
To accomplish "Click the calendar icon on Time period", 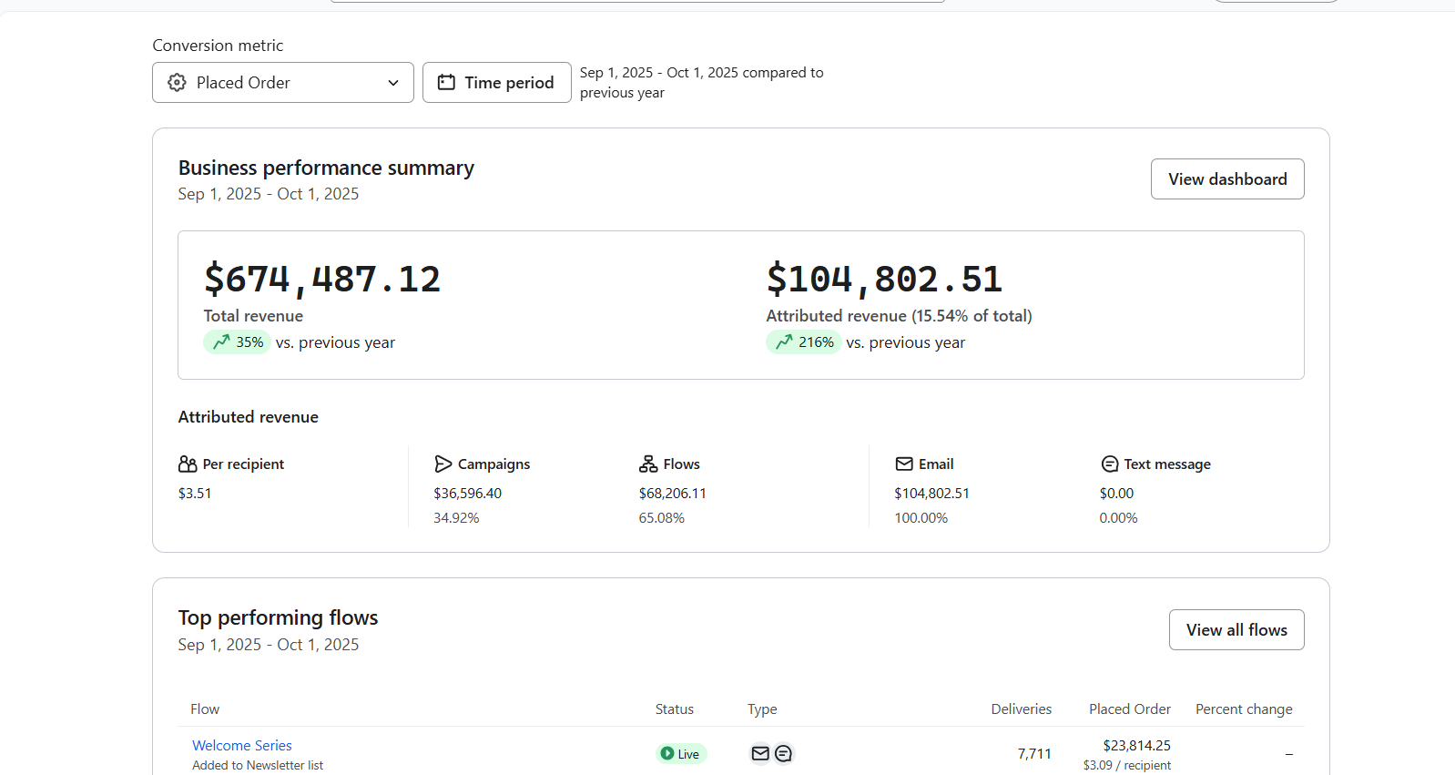I will 446,83.
